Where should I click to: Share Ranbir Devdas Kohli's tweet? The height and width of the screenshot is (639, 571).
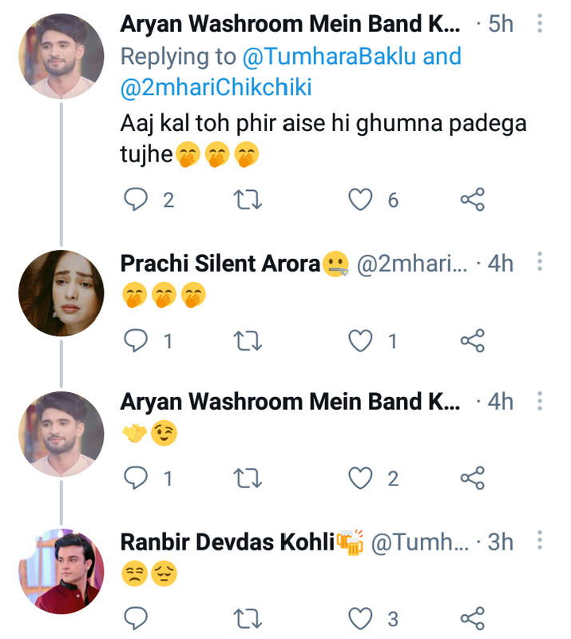(x=473, y=617)
